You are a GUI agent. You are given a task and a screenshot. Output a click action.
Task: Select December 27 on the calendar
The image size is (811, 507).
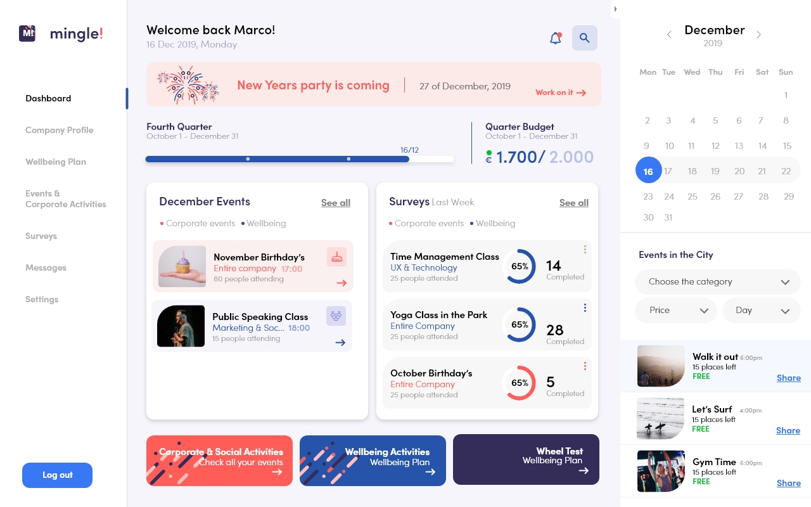(x=738, y=196)
